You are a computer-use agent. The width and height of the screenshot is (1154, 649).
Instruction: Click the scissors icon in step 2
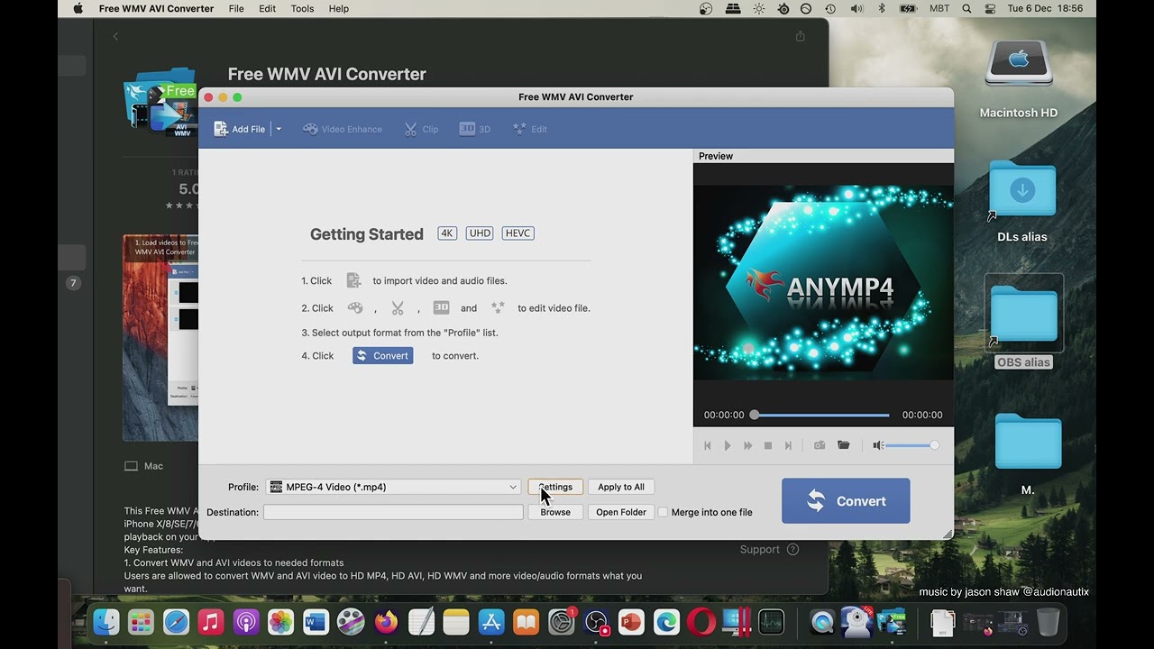398,308
